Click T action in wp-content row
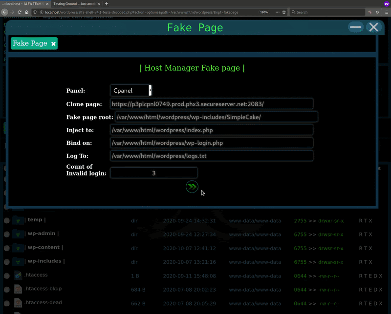 pyautogui.click(x=366, y=248)
